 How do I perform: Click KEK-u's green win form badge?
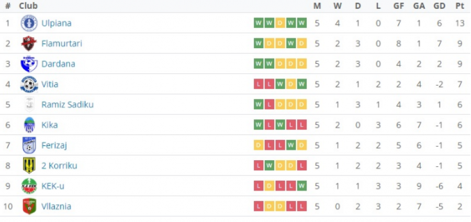302,186
